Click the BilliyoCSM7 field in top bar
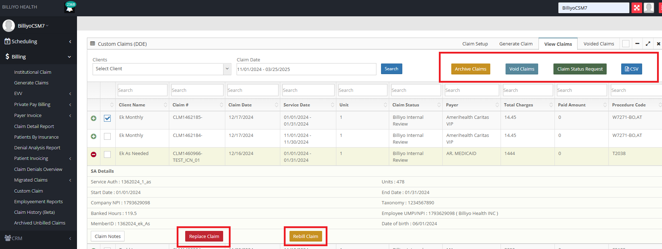662x249 pixels. pos(594,8)
